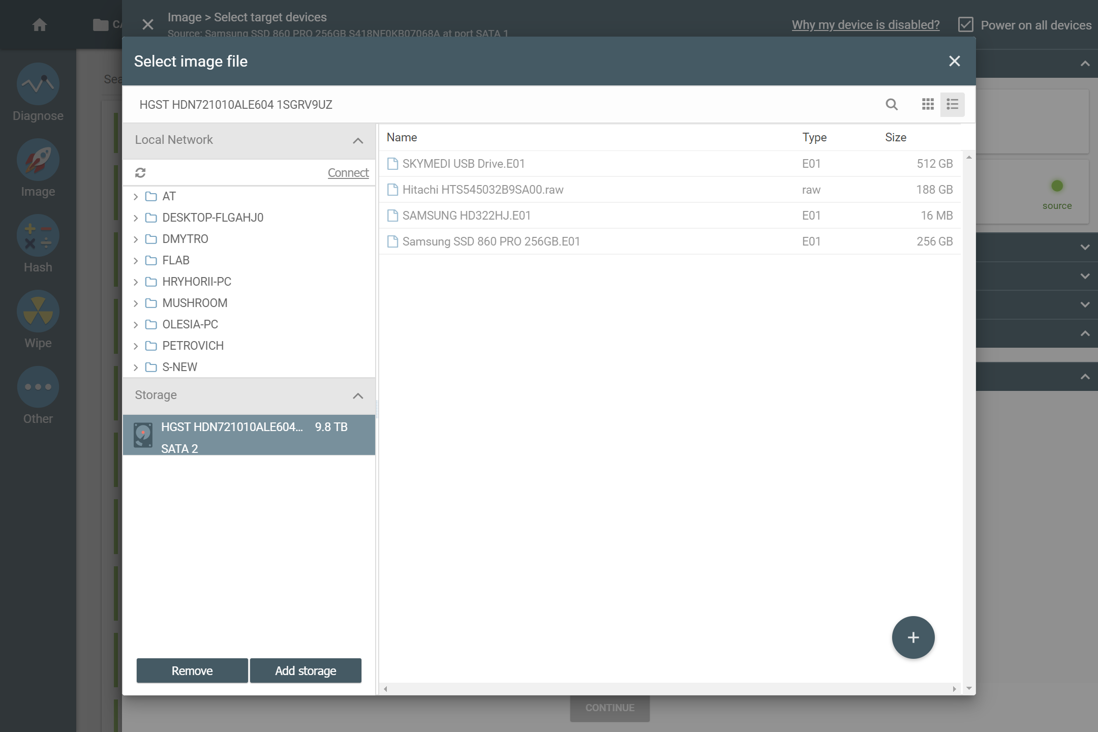Click the file icon of Hitachi HTS545032B9SA00.raw
This screenshot has width=1098, height=732.
coord(392,190)
